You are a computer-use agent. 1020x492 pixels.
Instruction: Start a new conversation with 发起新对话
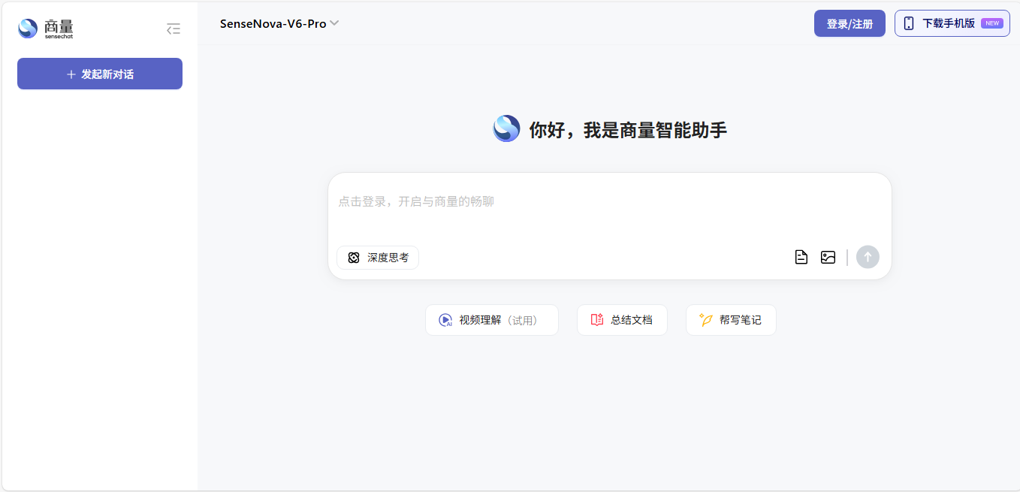[100, 74]
